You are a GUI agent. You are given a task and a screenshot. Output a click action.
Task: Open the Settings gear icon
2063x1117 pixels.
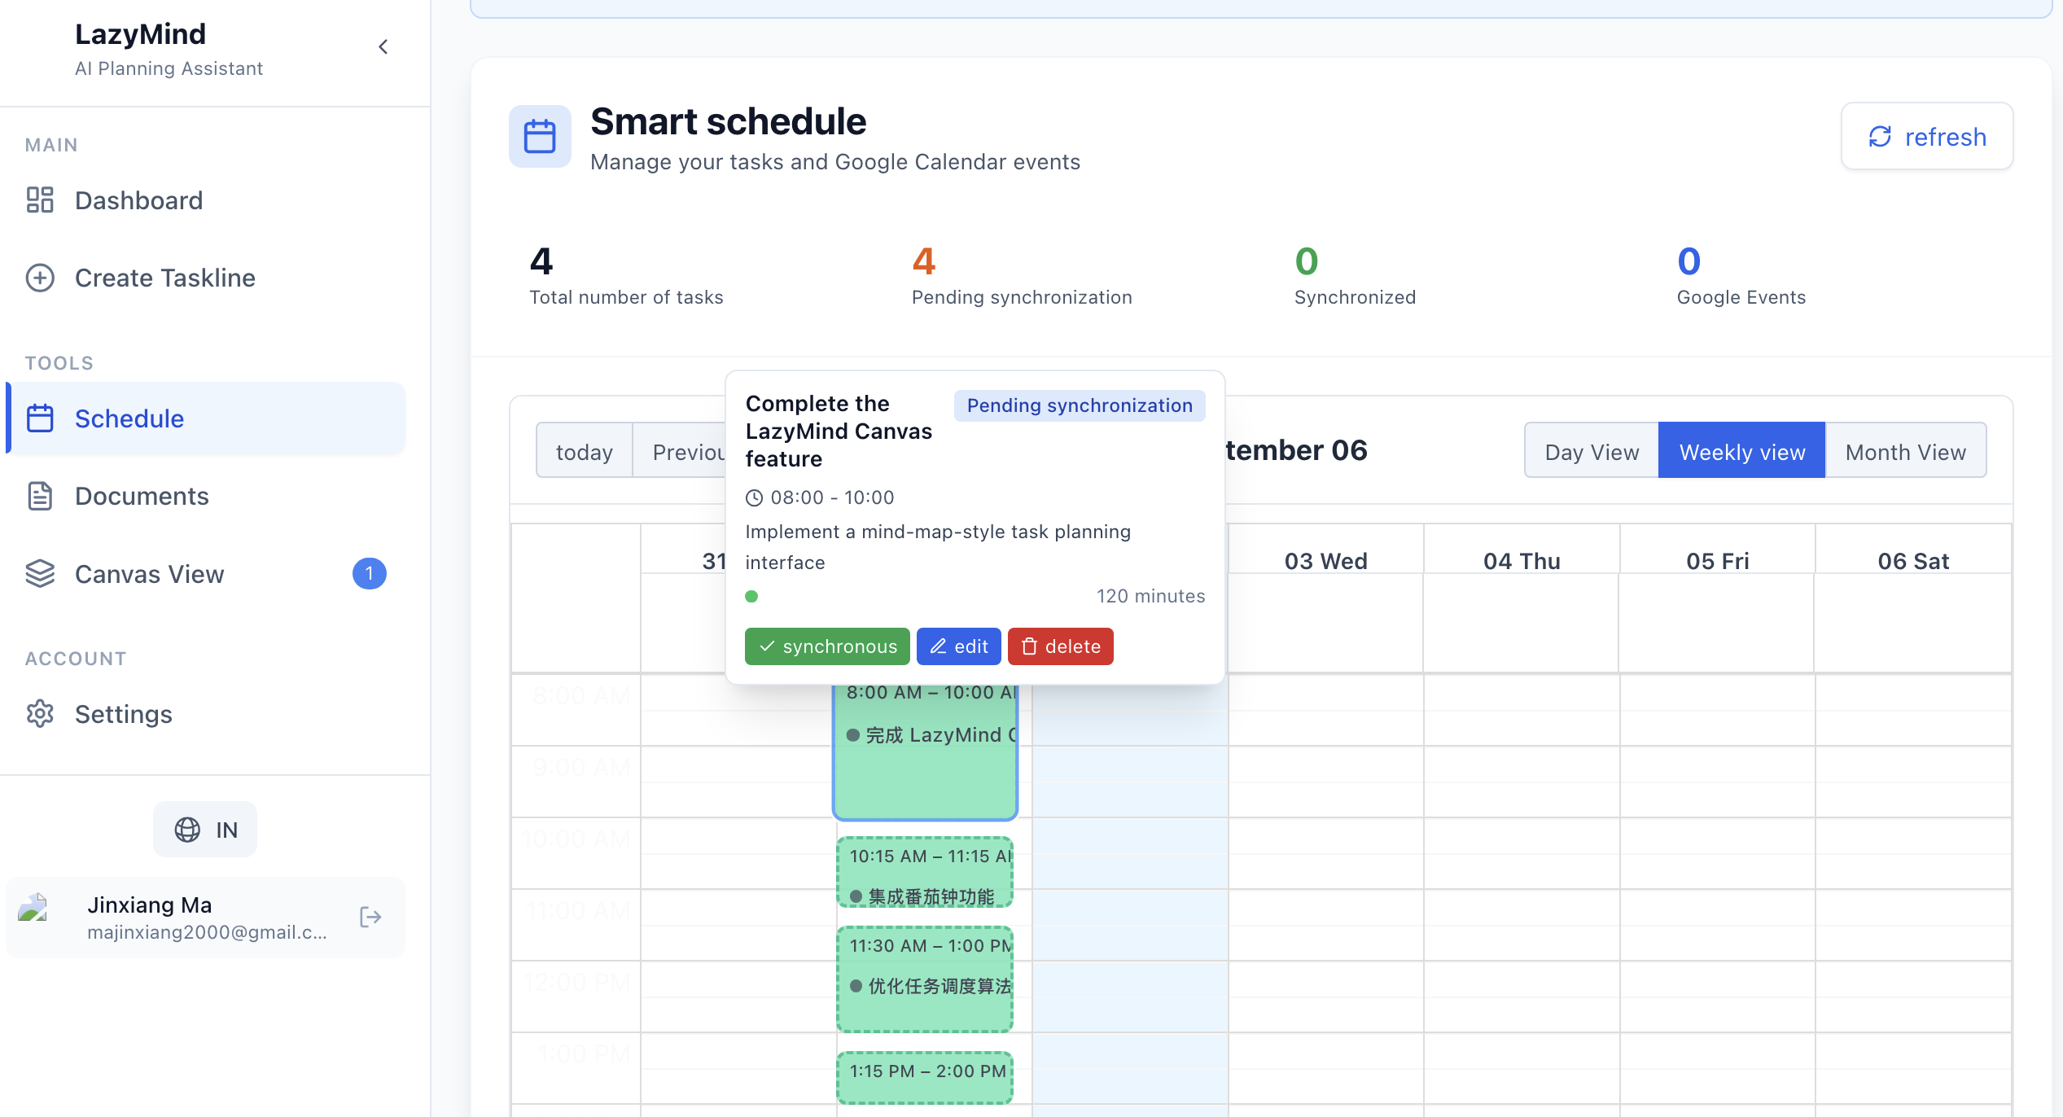(x=40, y=714)
